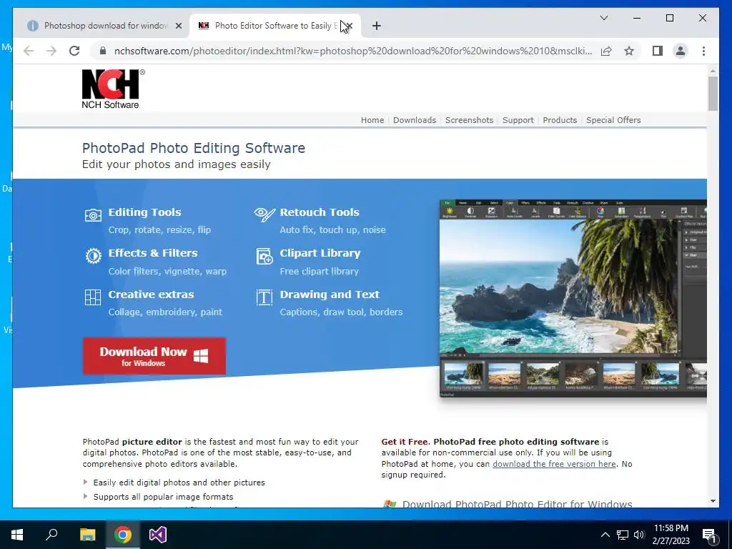This screenshot has width=732, height=549.
Task: Open the Screenshots navigation link
Action: [469, 120]
